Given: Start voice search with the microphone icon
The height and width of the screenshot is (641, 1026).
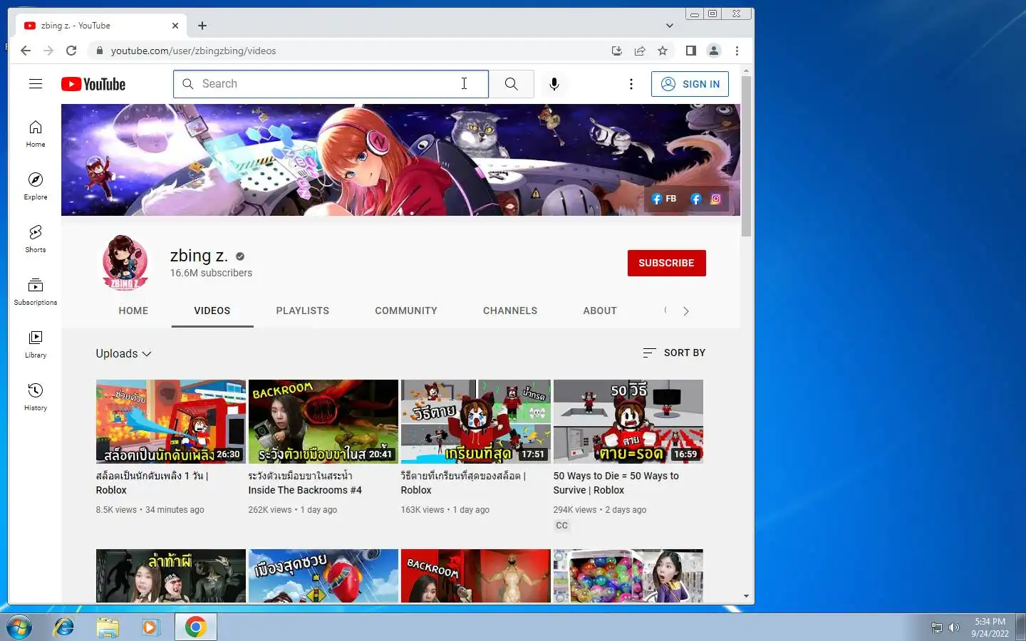Looking at the screenshot, I should pyautogui.click(x=554, y=84).
